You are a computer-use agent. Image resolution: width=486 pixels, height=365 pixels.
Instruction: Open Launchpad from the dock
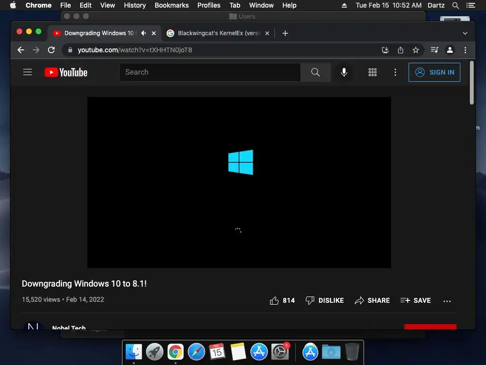click(155, 352)
